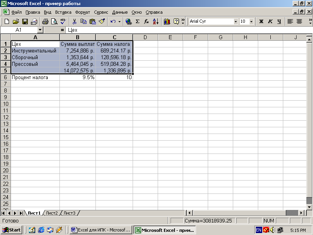Select column D header
The height and width of the screenshot is (235, 313).
click(145, 37)
